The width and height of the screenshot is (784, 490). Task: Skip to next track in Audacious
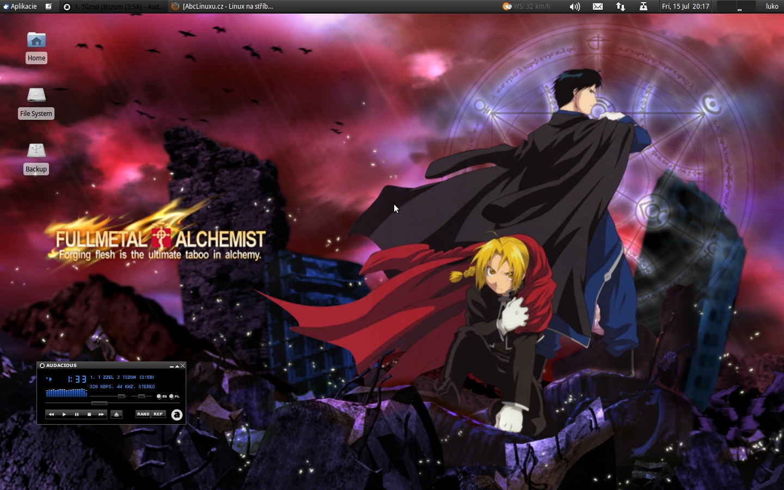[101, 414]
